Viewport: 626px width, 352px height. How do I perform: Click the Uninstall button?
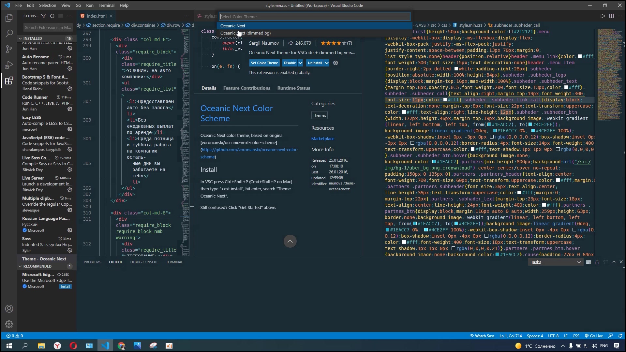click(x=315, y=63)
